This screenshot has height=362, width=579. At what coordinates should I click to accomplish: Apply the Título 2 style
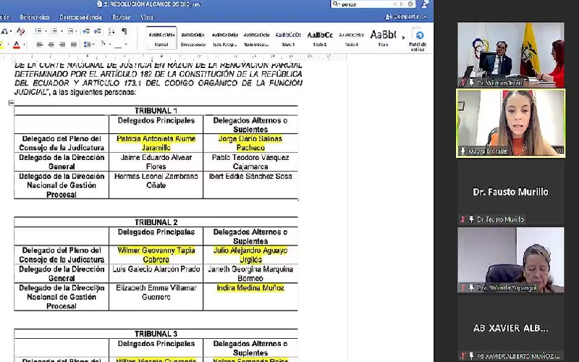[319, 38]
